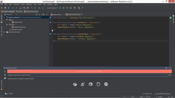Open the Tools menu
175x98 pixels.
[40, 4]
